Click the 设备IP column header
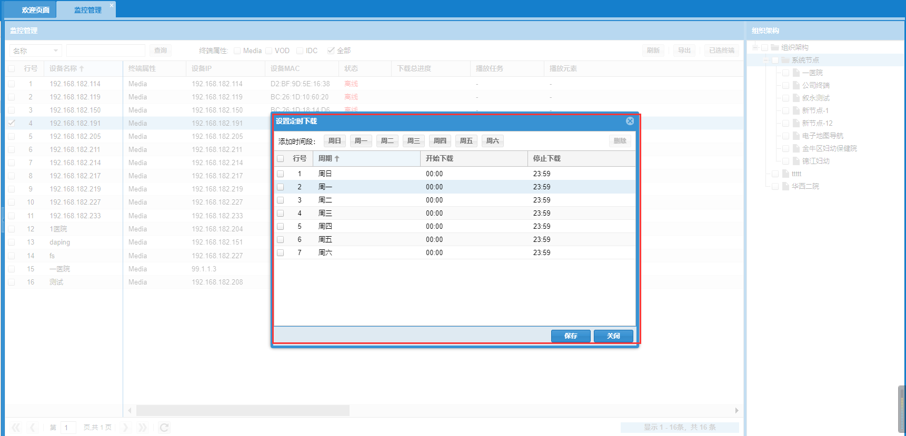Viewport: 906px width, 436px height. pos(225,69)
